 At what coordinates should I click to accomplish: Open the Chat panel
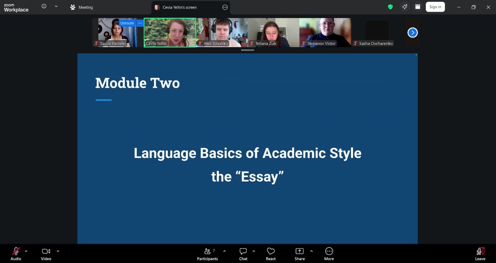click(243, 254)
